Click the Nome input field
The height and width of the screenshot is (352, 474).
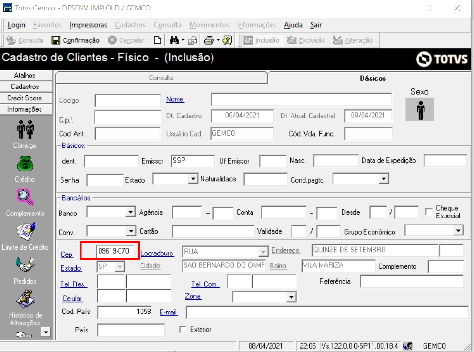tap(302, 99)
